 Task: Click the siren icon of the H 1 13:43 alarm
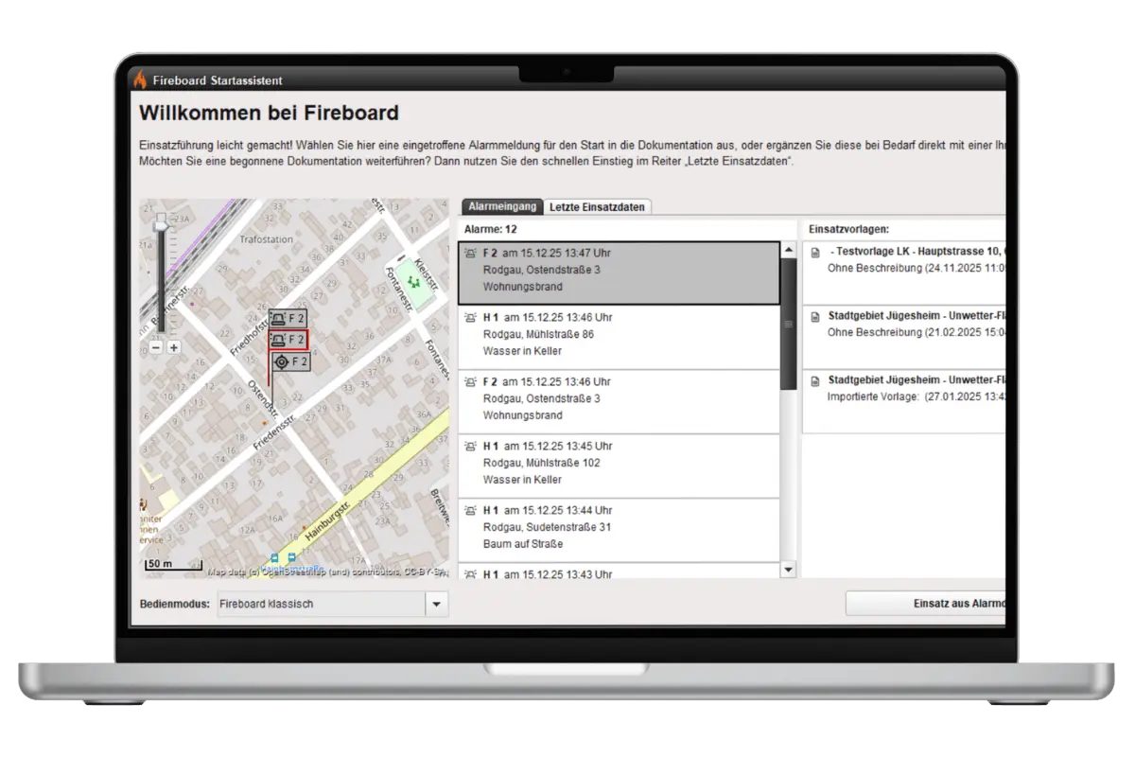tap(470, 573)
